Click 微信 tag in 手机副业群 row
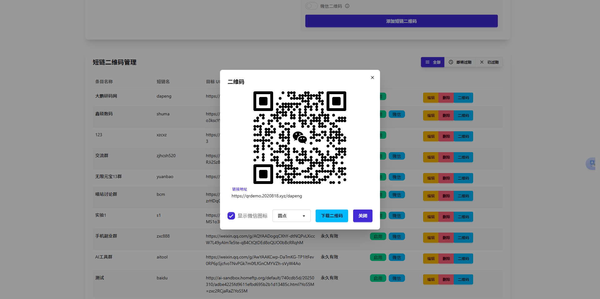The image size is (600, 299). coord(397,236)
